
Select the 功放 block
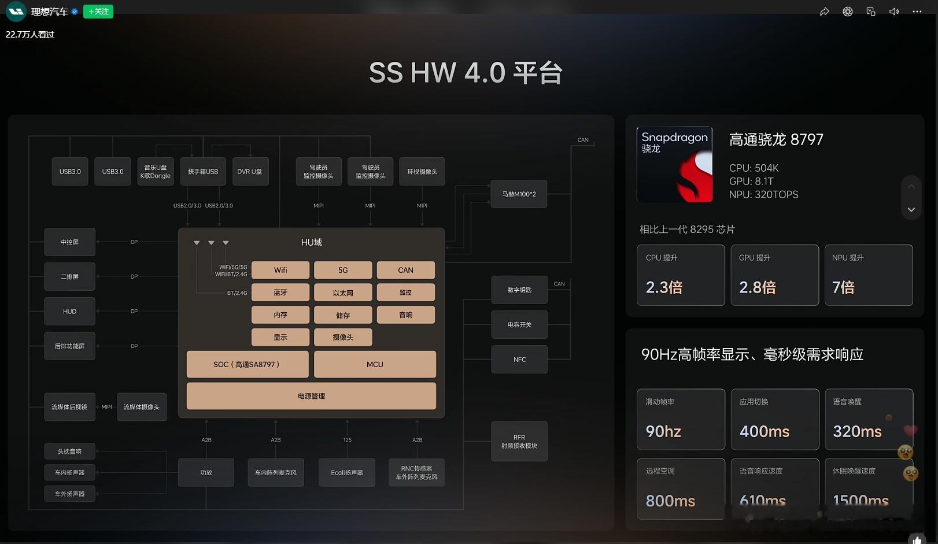(x=206, y=473)
